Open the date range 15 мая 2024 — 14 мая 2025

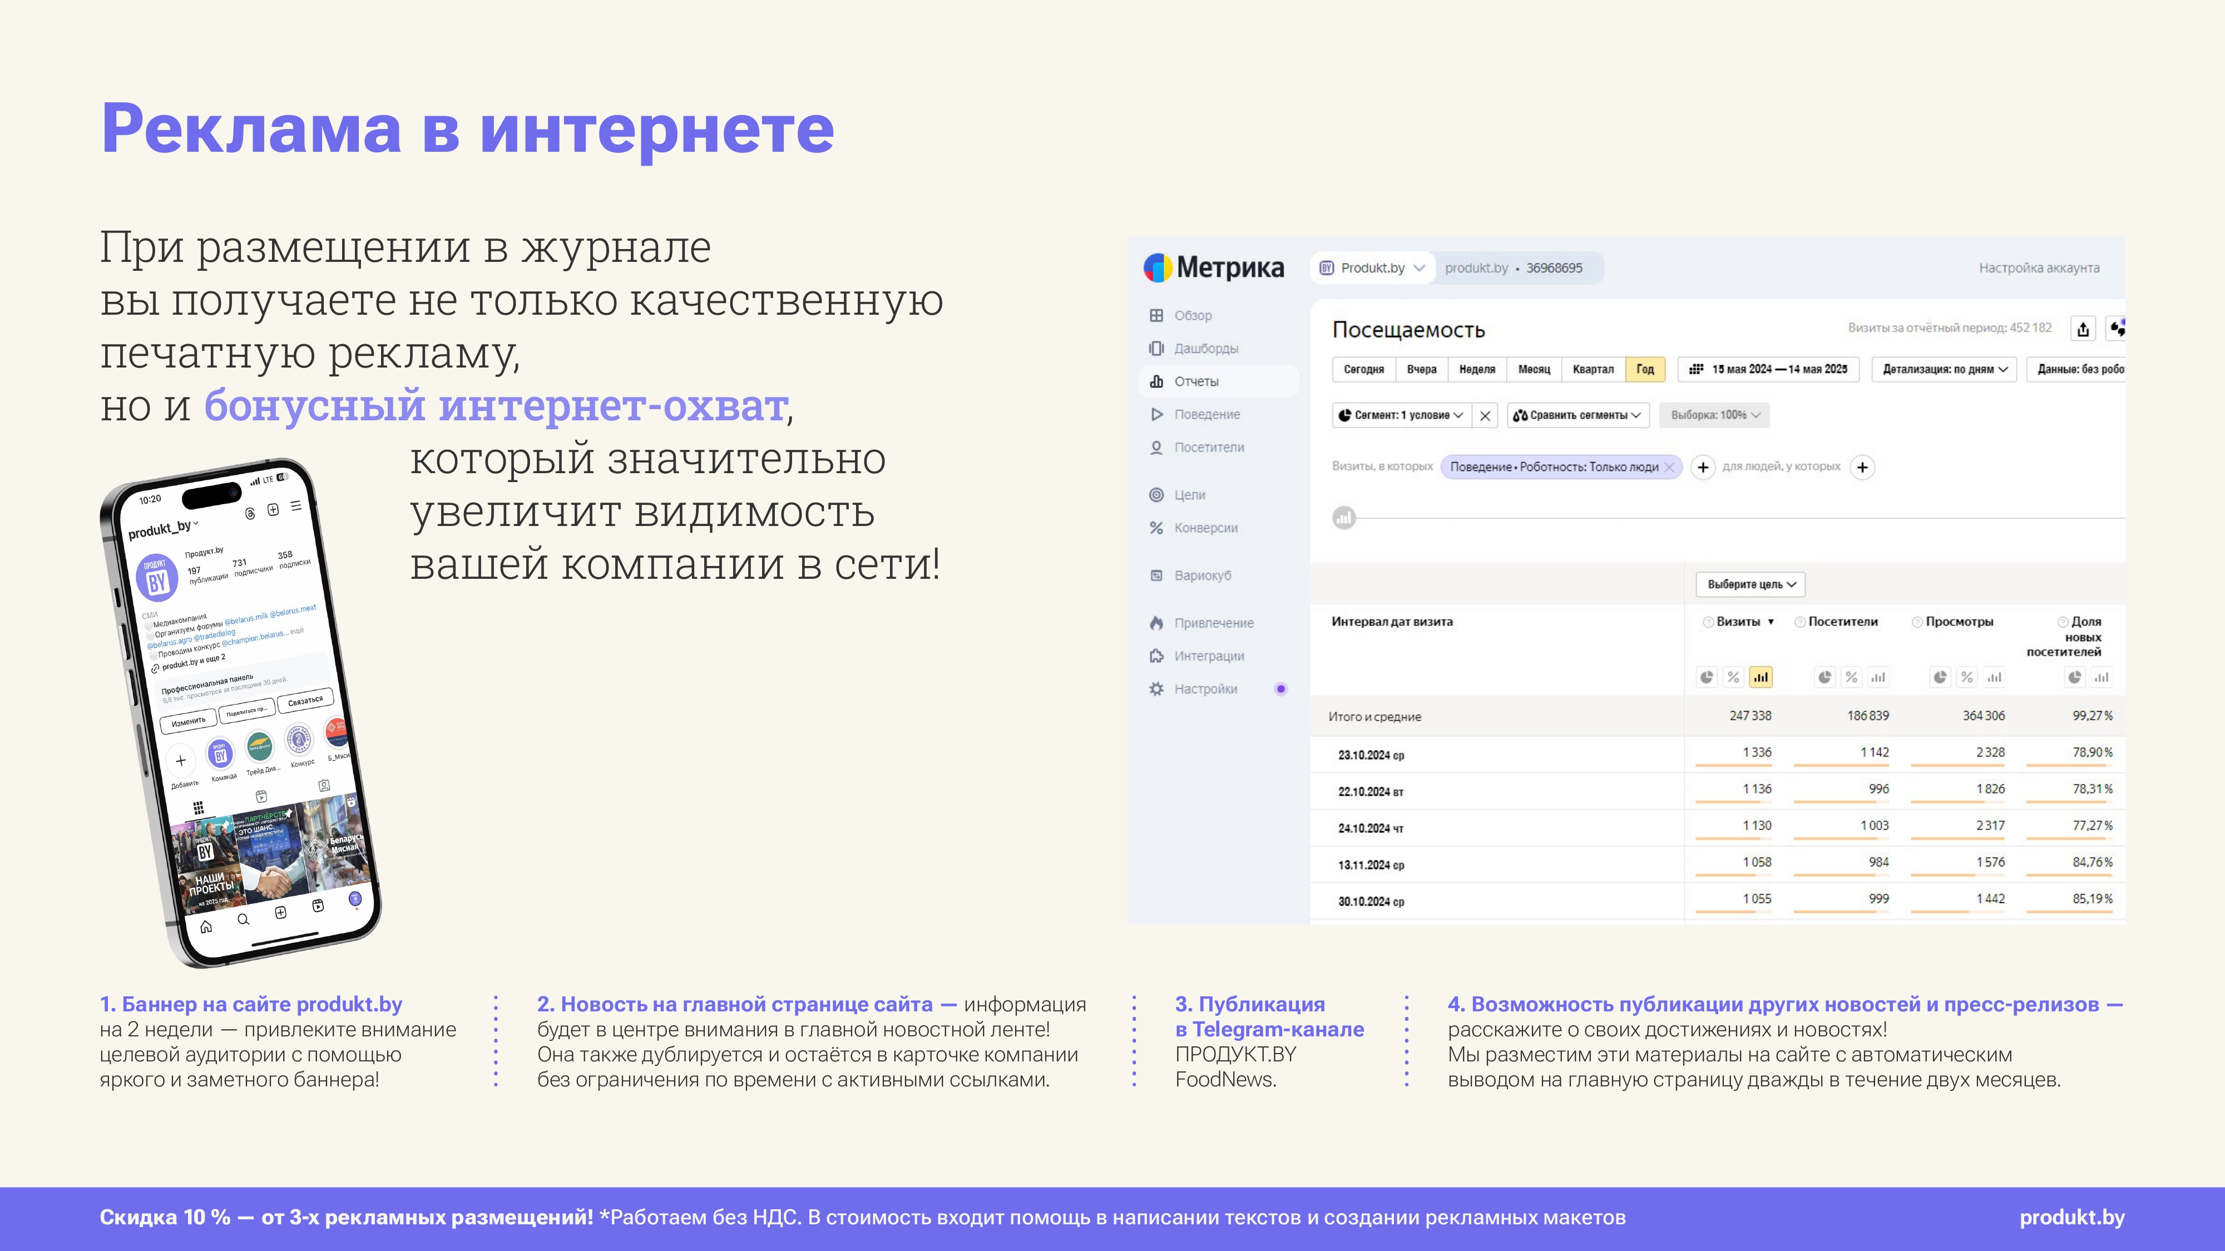(1768, 370)
